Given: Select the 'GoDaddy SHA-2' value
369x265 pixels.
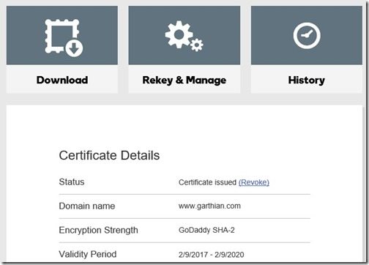Looking at the screenshot, I should point(206,230).
